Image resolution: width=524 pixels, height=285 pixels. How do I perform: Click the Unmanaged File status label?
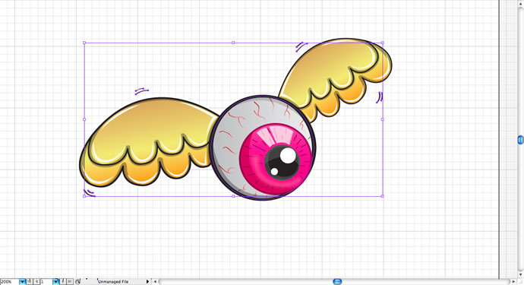[x=113, y=282]
